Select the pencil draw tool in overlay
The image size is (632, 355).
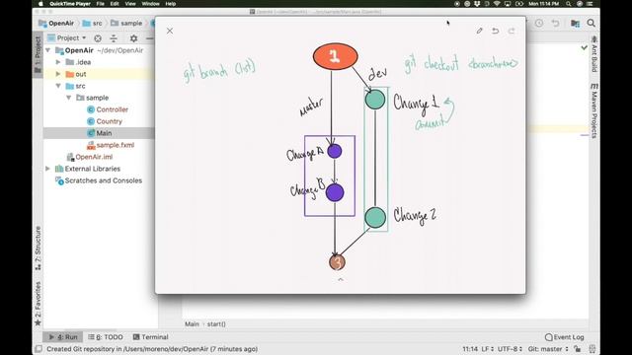tap(479, 31)
